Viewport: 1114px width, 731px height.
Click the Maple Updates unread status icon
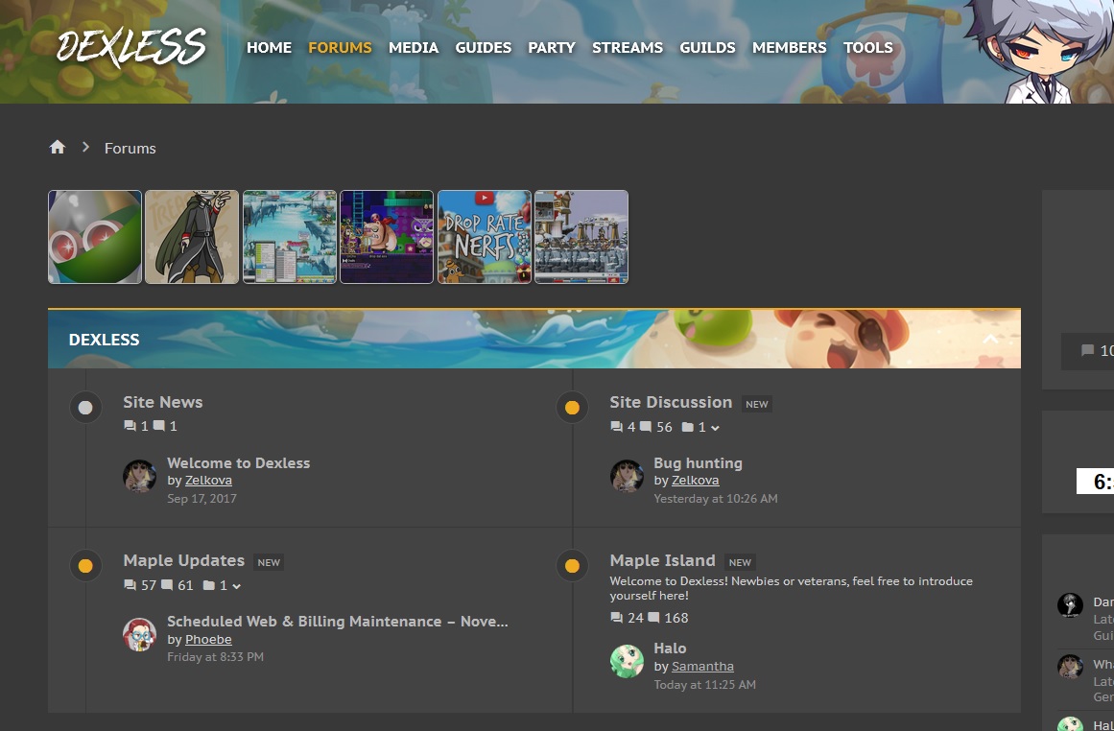pos(85,566)
